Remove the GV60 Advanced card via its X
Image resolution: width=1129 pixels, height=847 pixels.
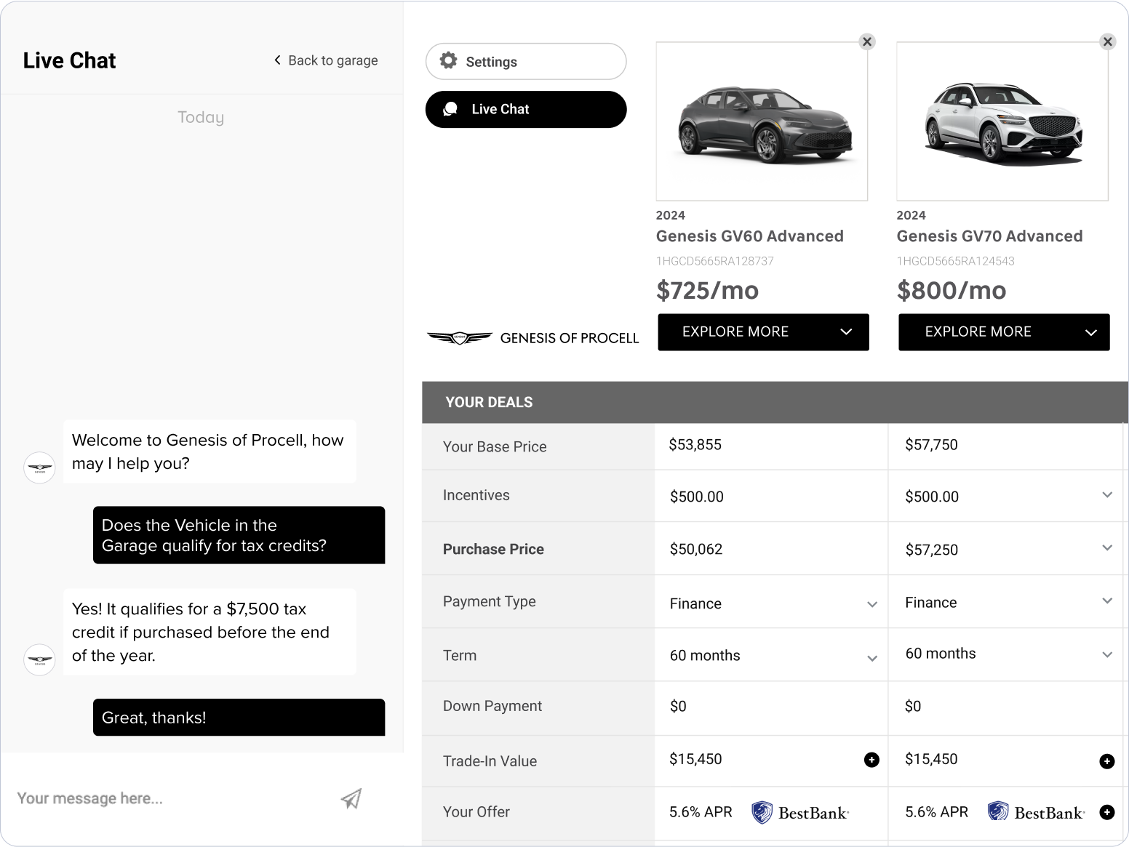point(866,41)
